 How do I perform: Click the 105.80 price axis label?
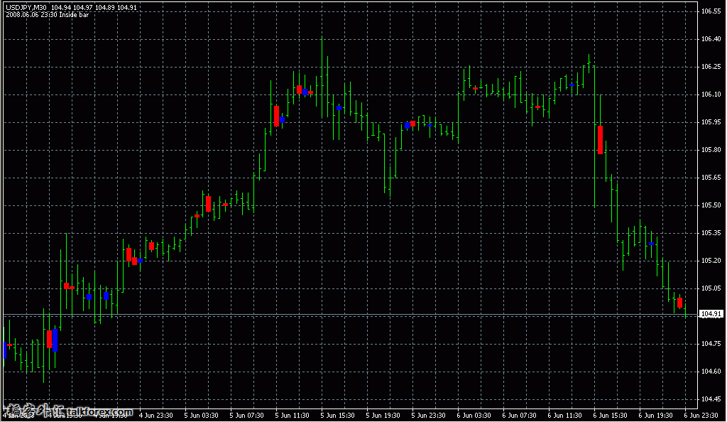711,150
